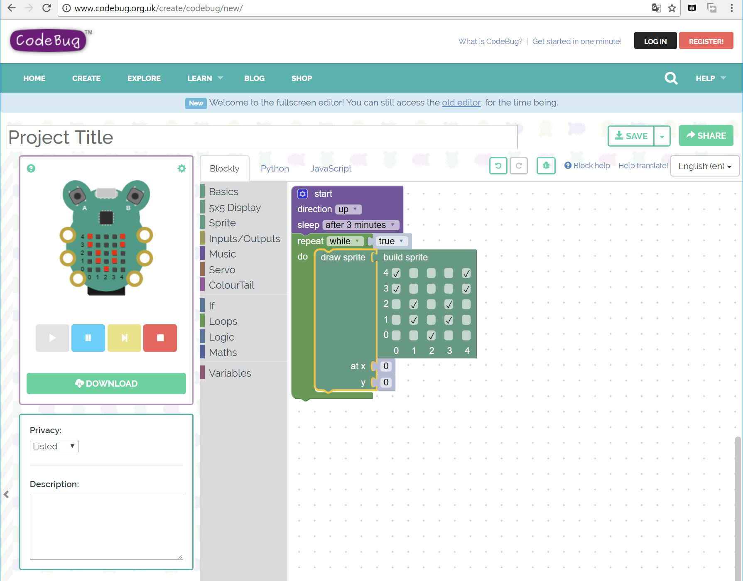Switch to the JavaScript tab
This screenshot has height=581, width=743.
point(331,169)
